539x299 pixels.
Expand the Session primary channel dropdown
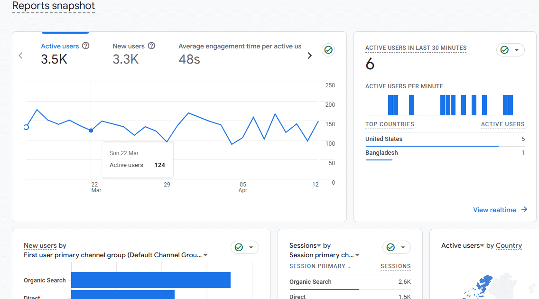coord(358,255)
